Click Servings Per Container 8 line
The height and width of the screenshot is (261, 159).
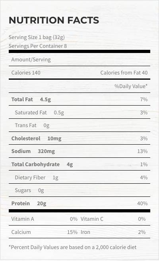coord(38,46)
